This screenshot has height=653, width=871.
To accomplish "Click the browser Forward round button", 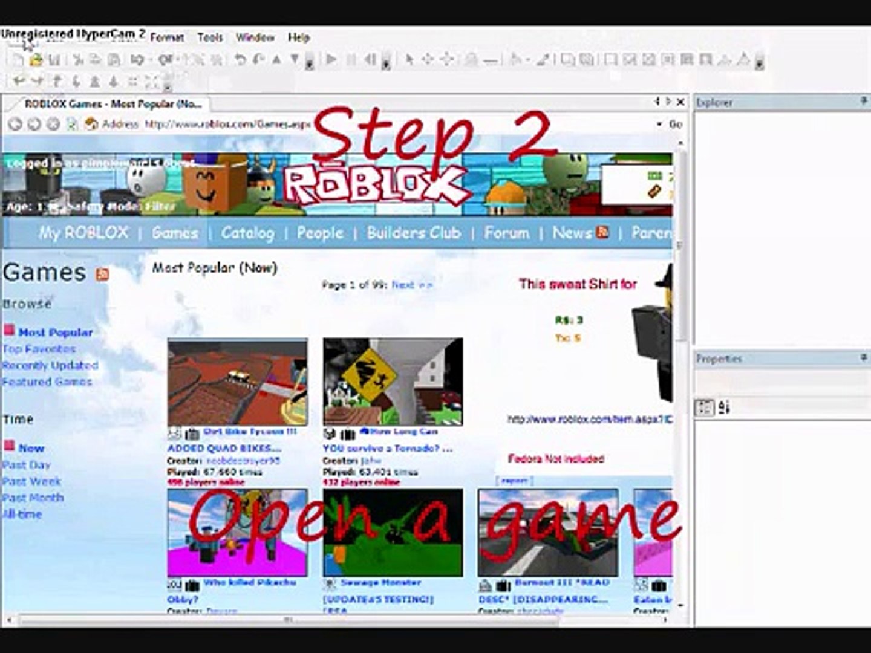I will point(34,124).
